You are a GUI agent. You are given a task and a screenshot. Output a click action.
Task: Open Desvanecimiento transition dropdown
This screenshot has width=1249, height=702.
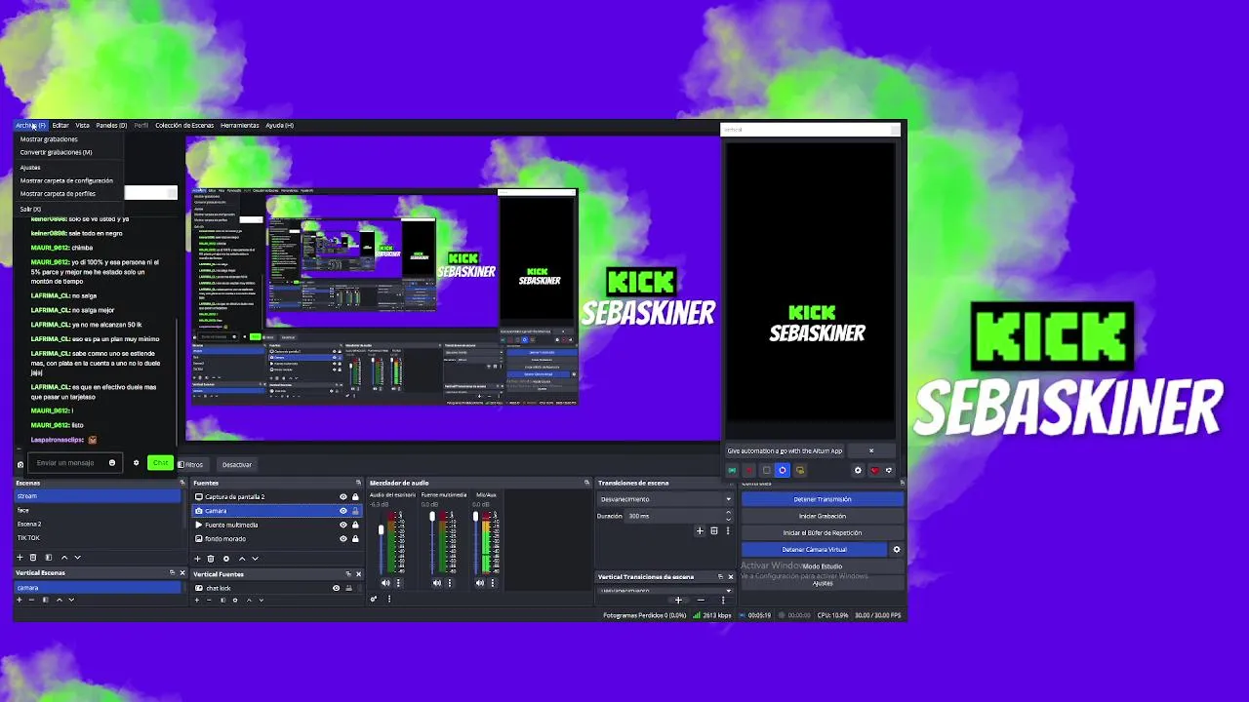pos(665,499)
